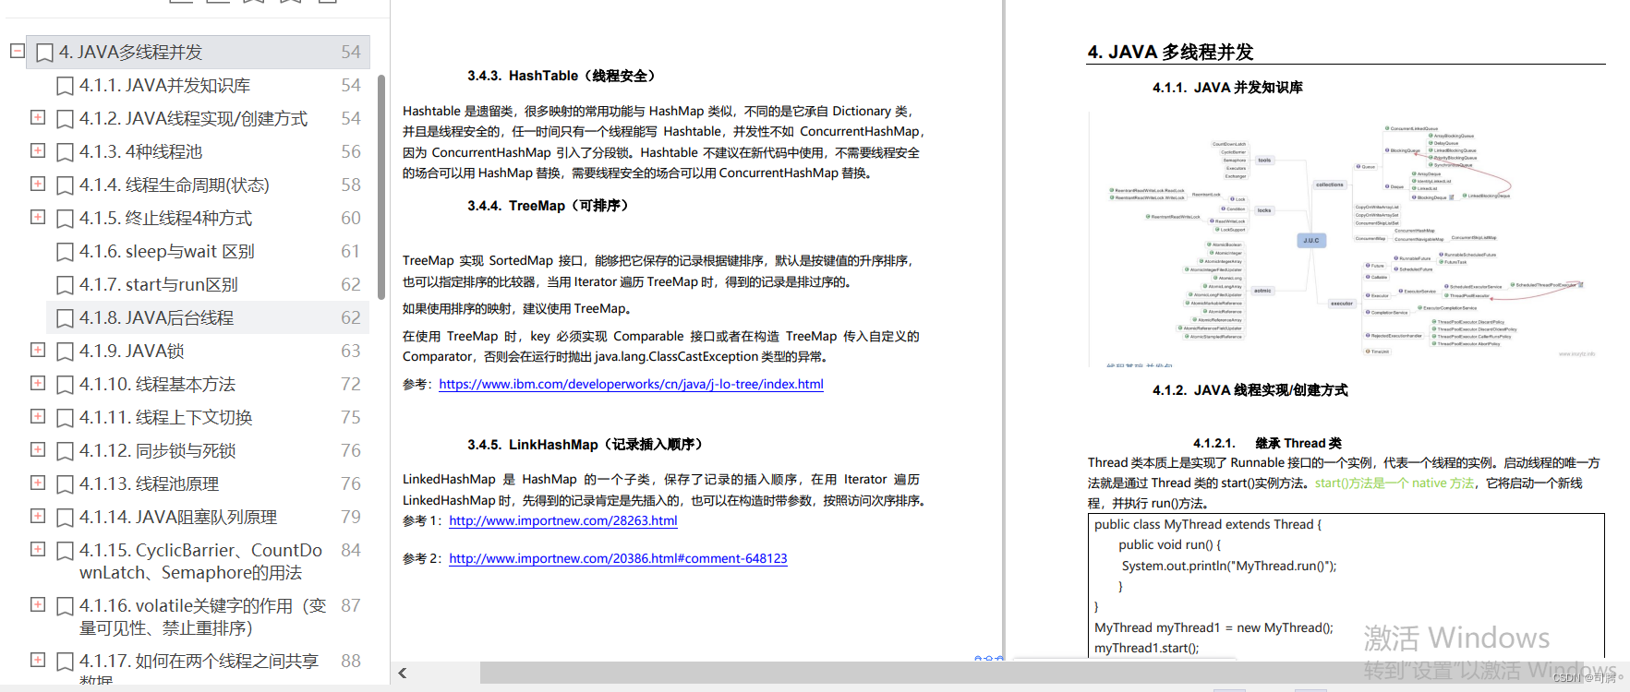The height and width of the screenshot is (692, 1630).
Task: Click bookmark icon of 4.1.1 JAVA并发知识库
Action: click(65, 86)
